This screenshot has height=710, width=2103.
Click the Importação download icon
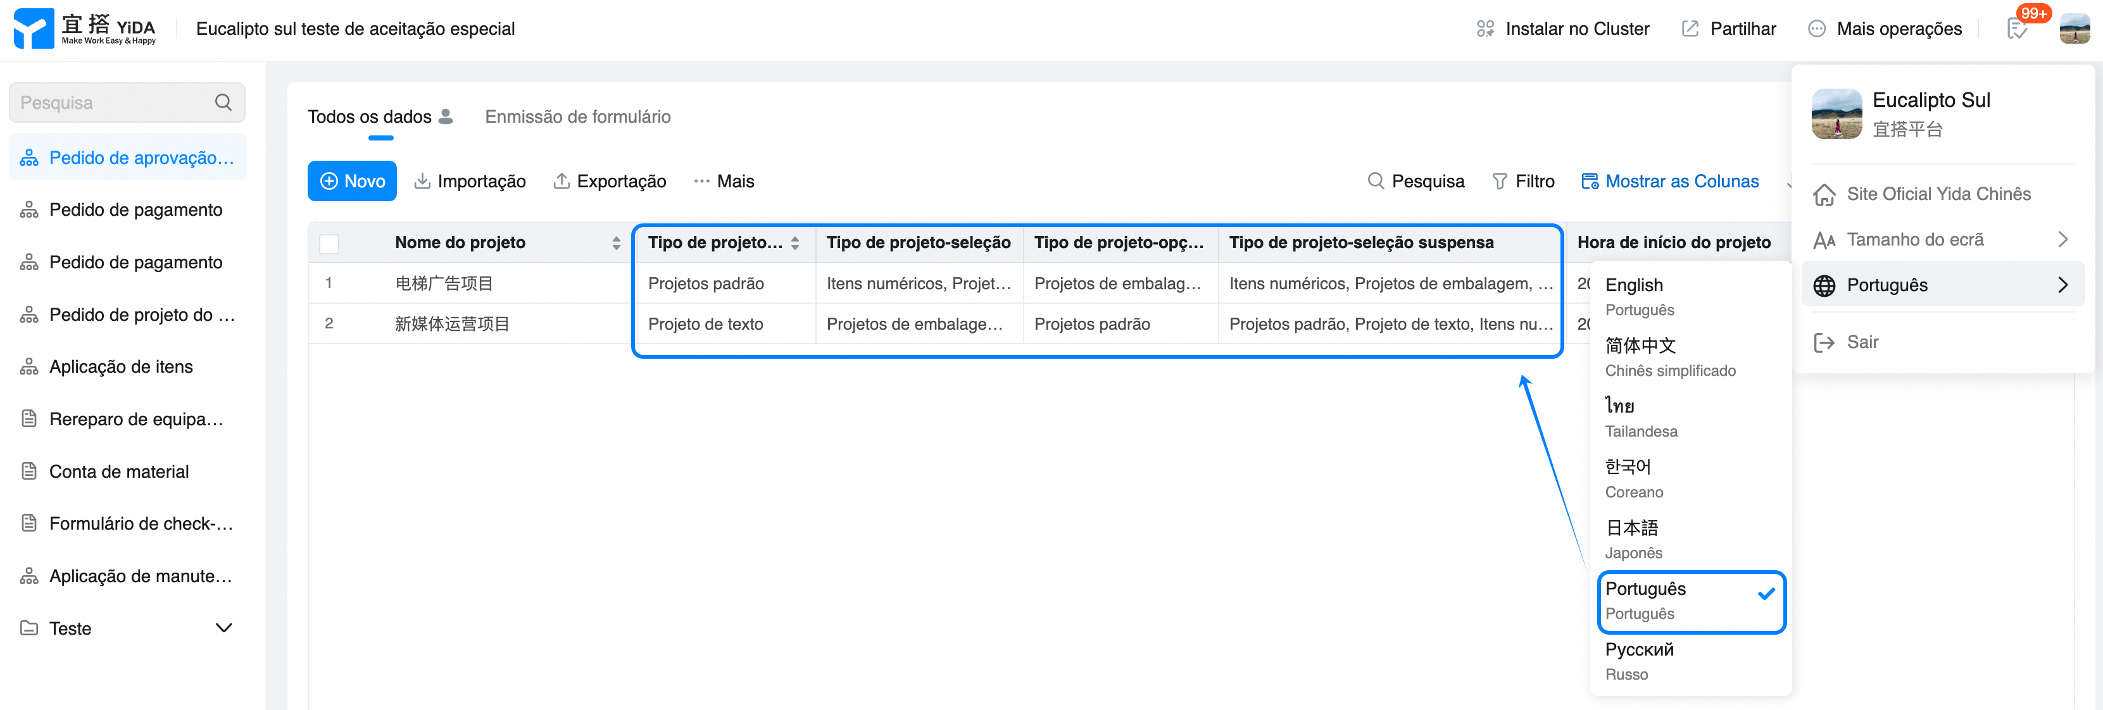[422, 181]
